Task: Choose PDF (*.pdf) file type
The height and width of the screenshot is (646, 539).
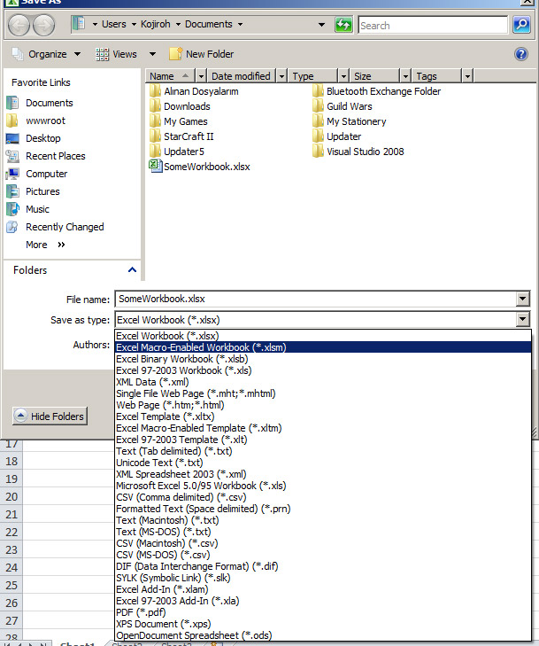Action: (x=323, y=612)
